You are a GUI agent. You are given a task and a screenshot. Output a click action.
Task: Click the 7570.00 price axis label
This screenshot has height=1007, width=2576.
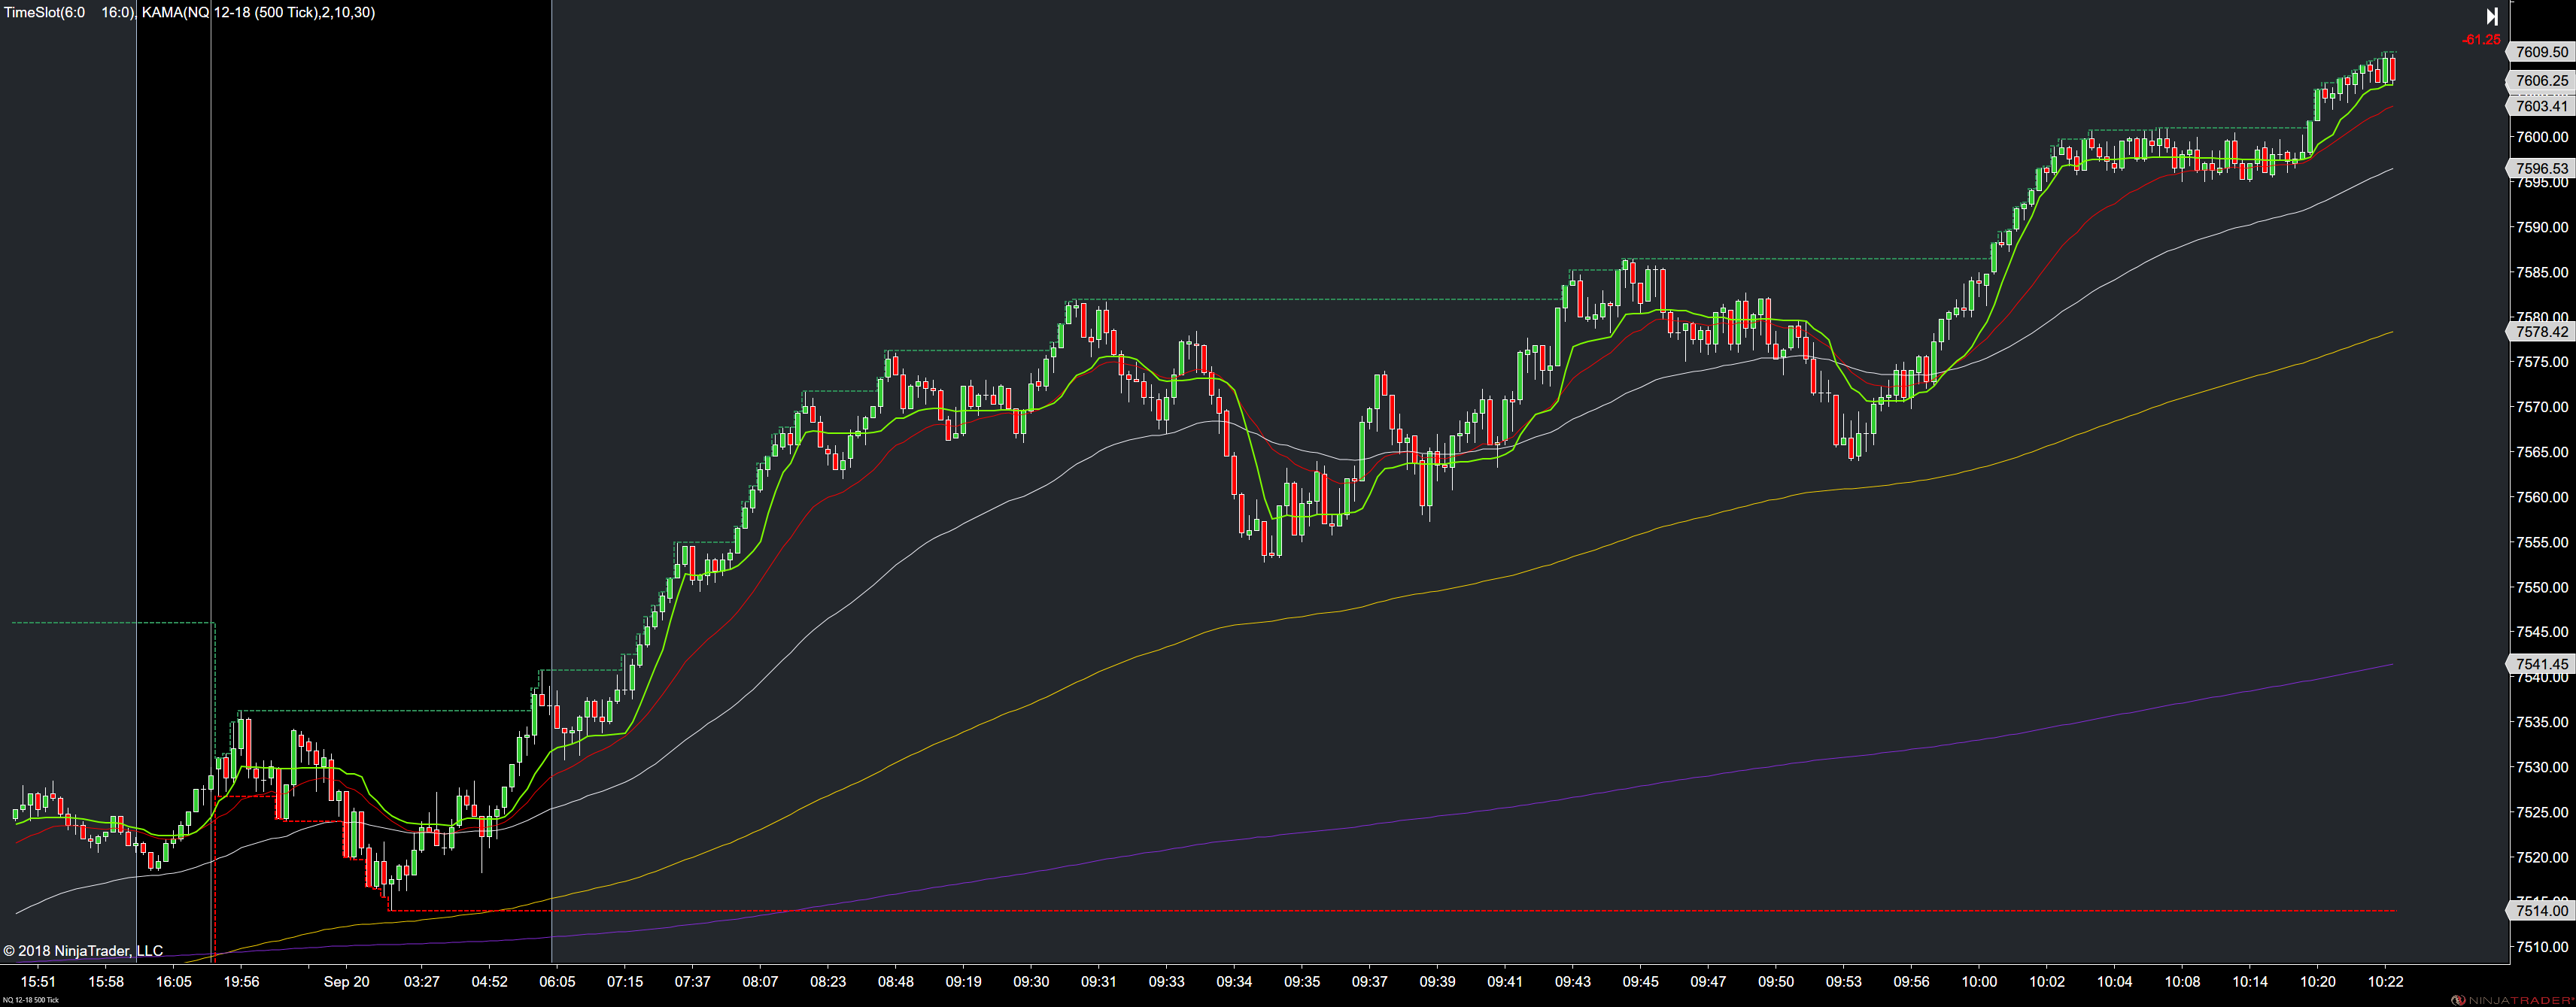point(2542,407)
